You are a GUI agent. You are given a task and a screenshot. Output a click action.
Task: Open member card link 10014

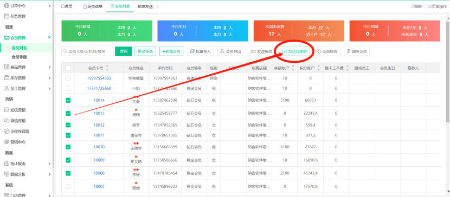click(x=99, y=100)
